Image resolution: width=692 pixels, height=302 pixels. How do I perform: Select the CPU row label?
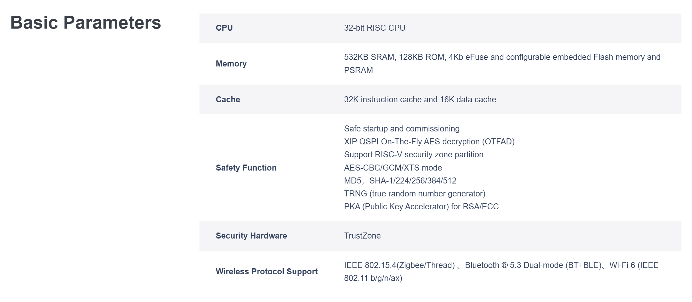click(x=224, y=28)
